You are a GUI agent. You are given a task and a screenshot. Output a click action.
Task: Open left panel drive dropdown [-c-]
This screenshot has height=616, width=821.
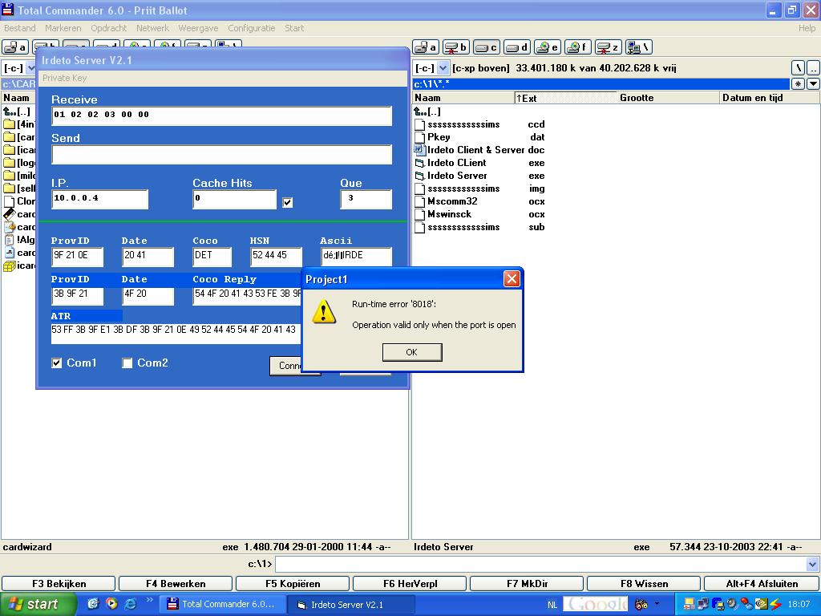[31, 68]
